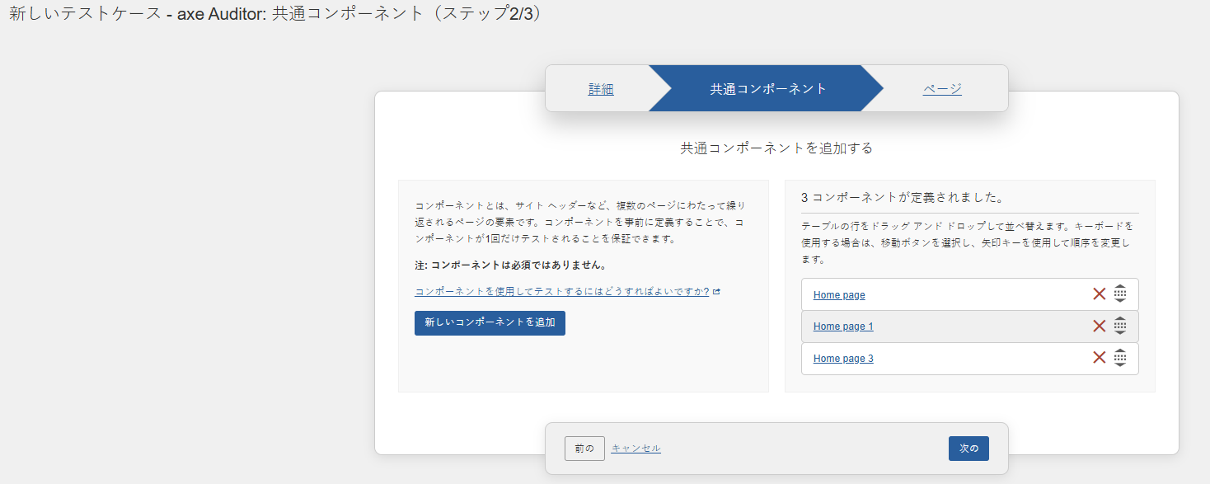Click the キャンセル link
The height and width of the screenshot is (484, 1210).
635,449
